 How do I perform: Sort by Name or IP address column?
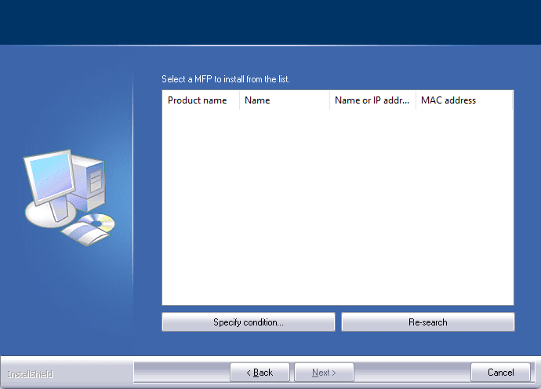372,100
